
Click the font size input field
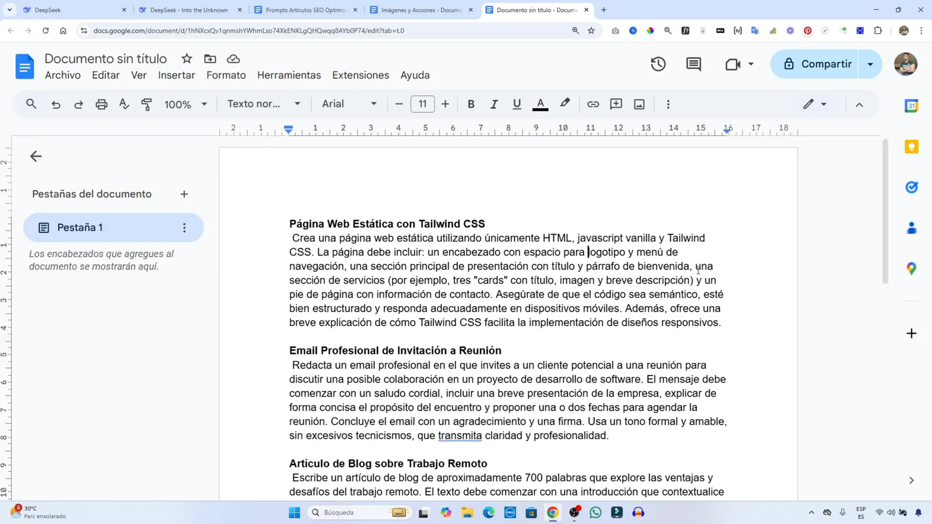coord(422,104)
